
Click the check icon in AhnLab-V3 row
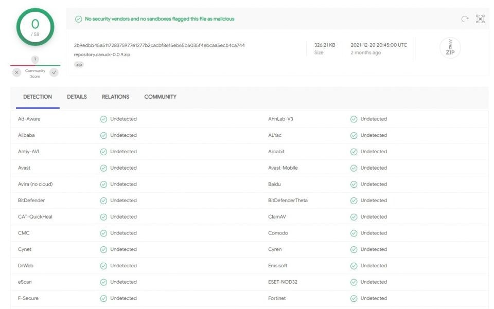(354, 119)
